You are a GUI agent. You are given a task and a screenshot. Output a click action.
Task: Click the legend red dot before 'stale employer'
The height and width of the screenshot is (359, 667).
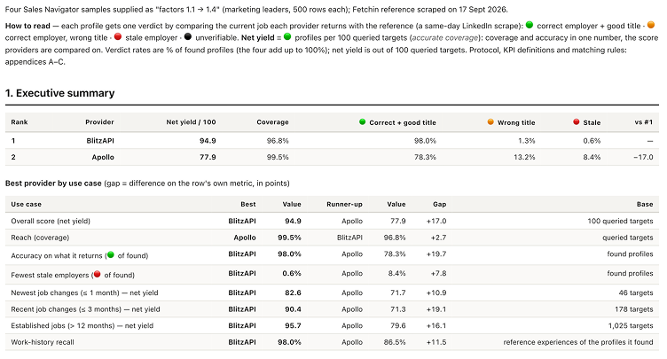click(118, 36)
